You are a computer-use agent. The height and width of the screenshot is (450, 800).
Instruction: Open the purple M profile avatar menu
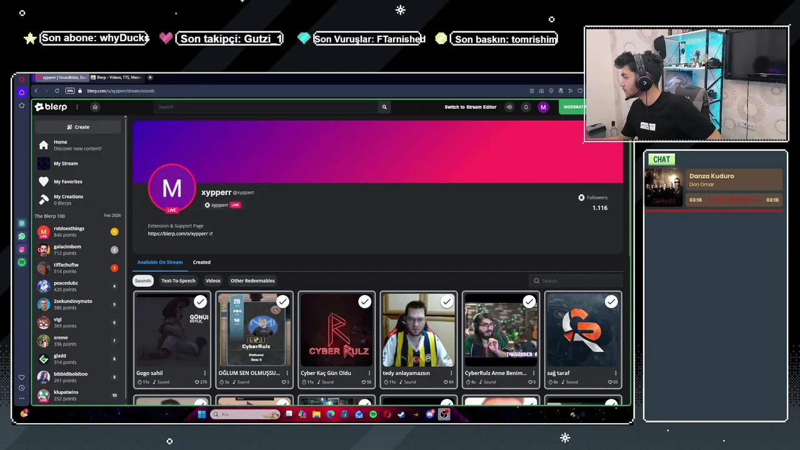(543, 107)
